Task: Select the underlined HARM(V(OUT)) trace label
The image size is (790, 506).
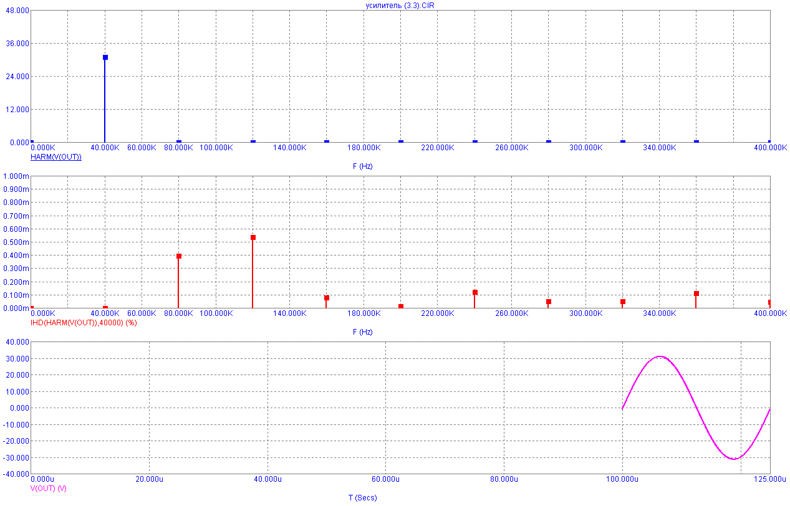Action: pyautogui.click(x=56, y=157)
